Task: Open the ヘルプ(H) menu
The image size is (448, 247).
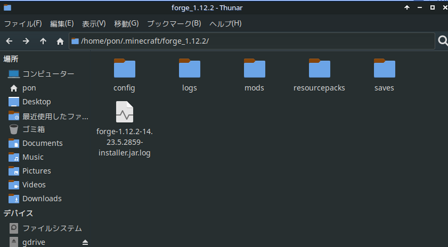Action: point(226,24)
